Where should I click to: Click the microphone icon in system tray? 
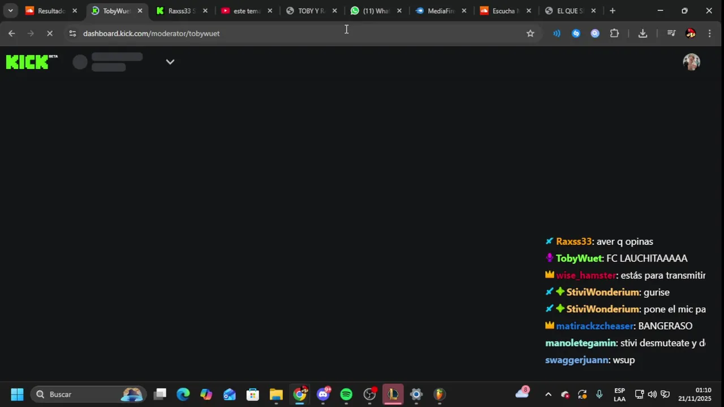(x=599, y=394)
